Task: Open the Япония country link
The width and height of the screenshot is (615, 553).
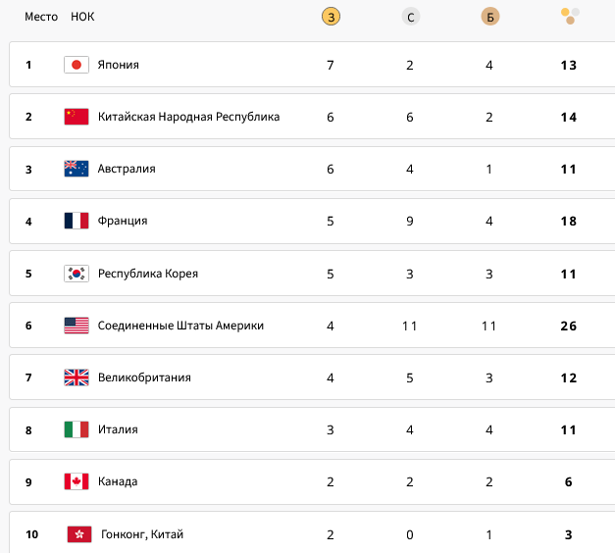Action: pyautogui.click(x=119, y=65)
